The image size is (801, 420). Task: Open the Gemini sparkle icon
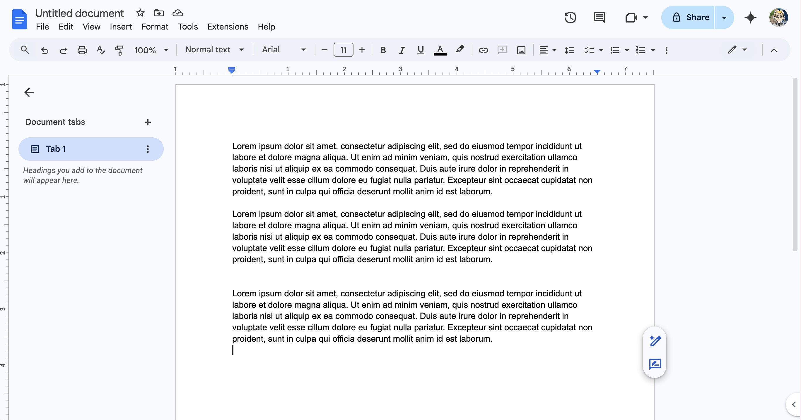(750, 17)
